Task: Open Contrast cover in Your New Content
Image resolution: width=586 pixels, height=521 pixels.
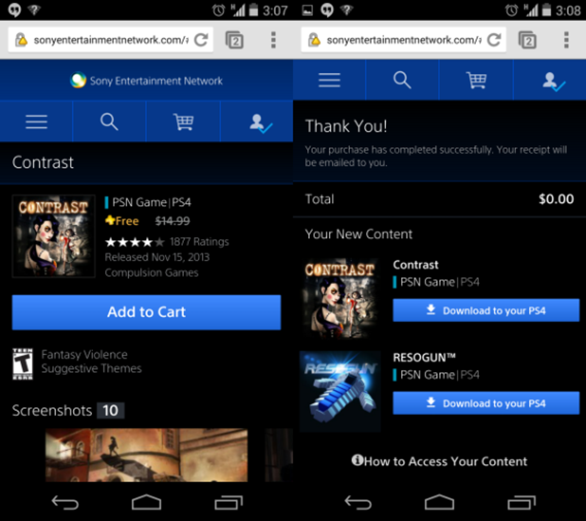Action: tap(340, 298)
